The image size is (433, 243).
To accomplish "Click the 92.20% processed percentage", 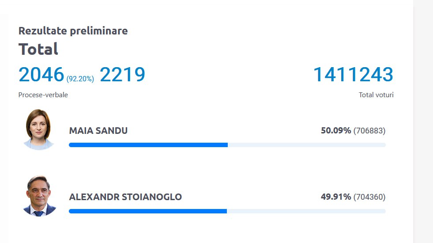I will pyautogui.click(x=80, y=79).
